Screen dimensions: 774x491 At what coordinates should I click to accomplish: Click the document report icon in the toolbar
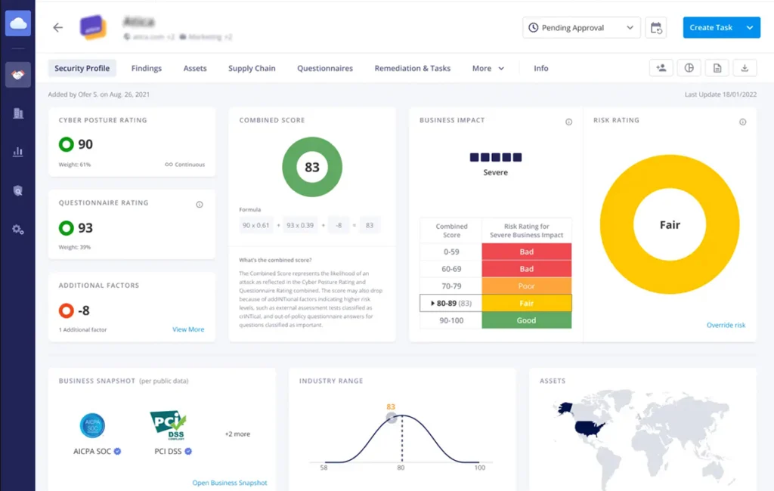[x=717, y=67]
